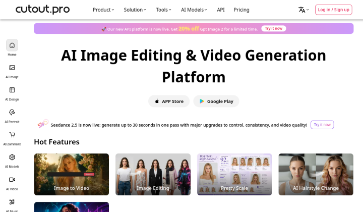Open the AI Design sidebar icon
This screenshot has height=212, width=363.
pyautogui.click(x=12, y=90)
